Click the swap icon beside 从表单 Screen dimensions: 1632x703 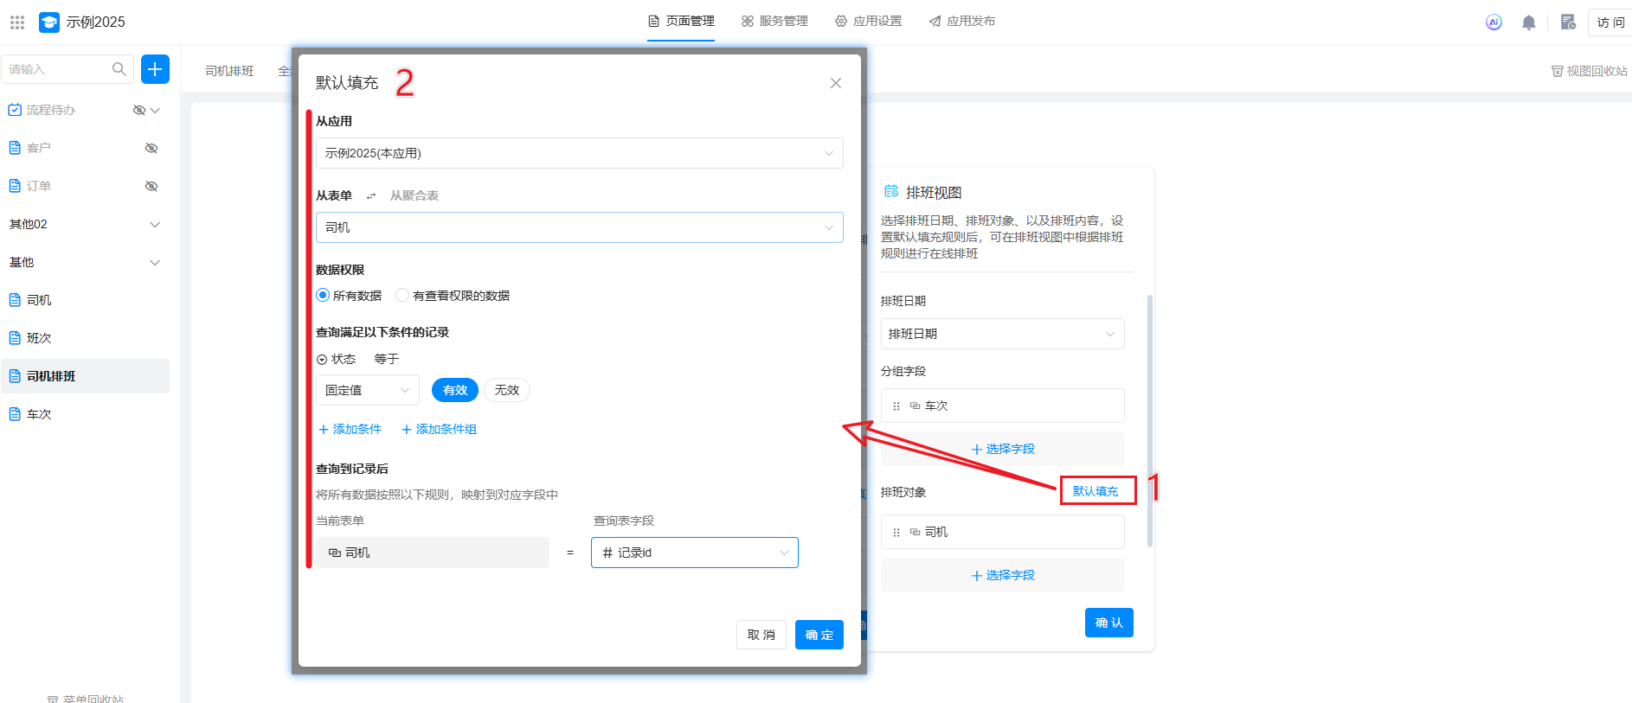(371, 196)
